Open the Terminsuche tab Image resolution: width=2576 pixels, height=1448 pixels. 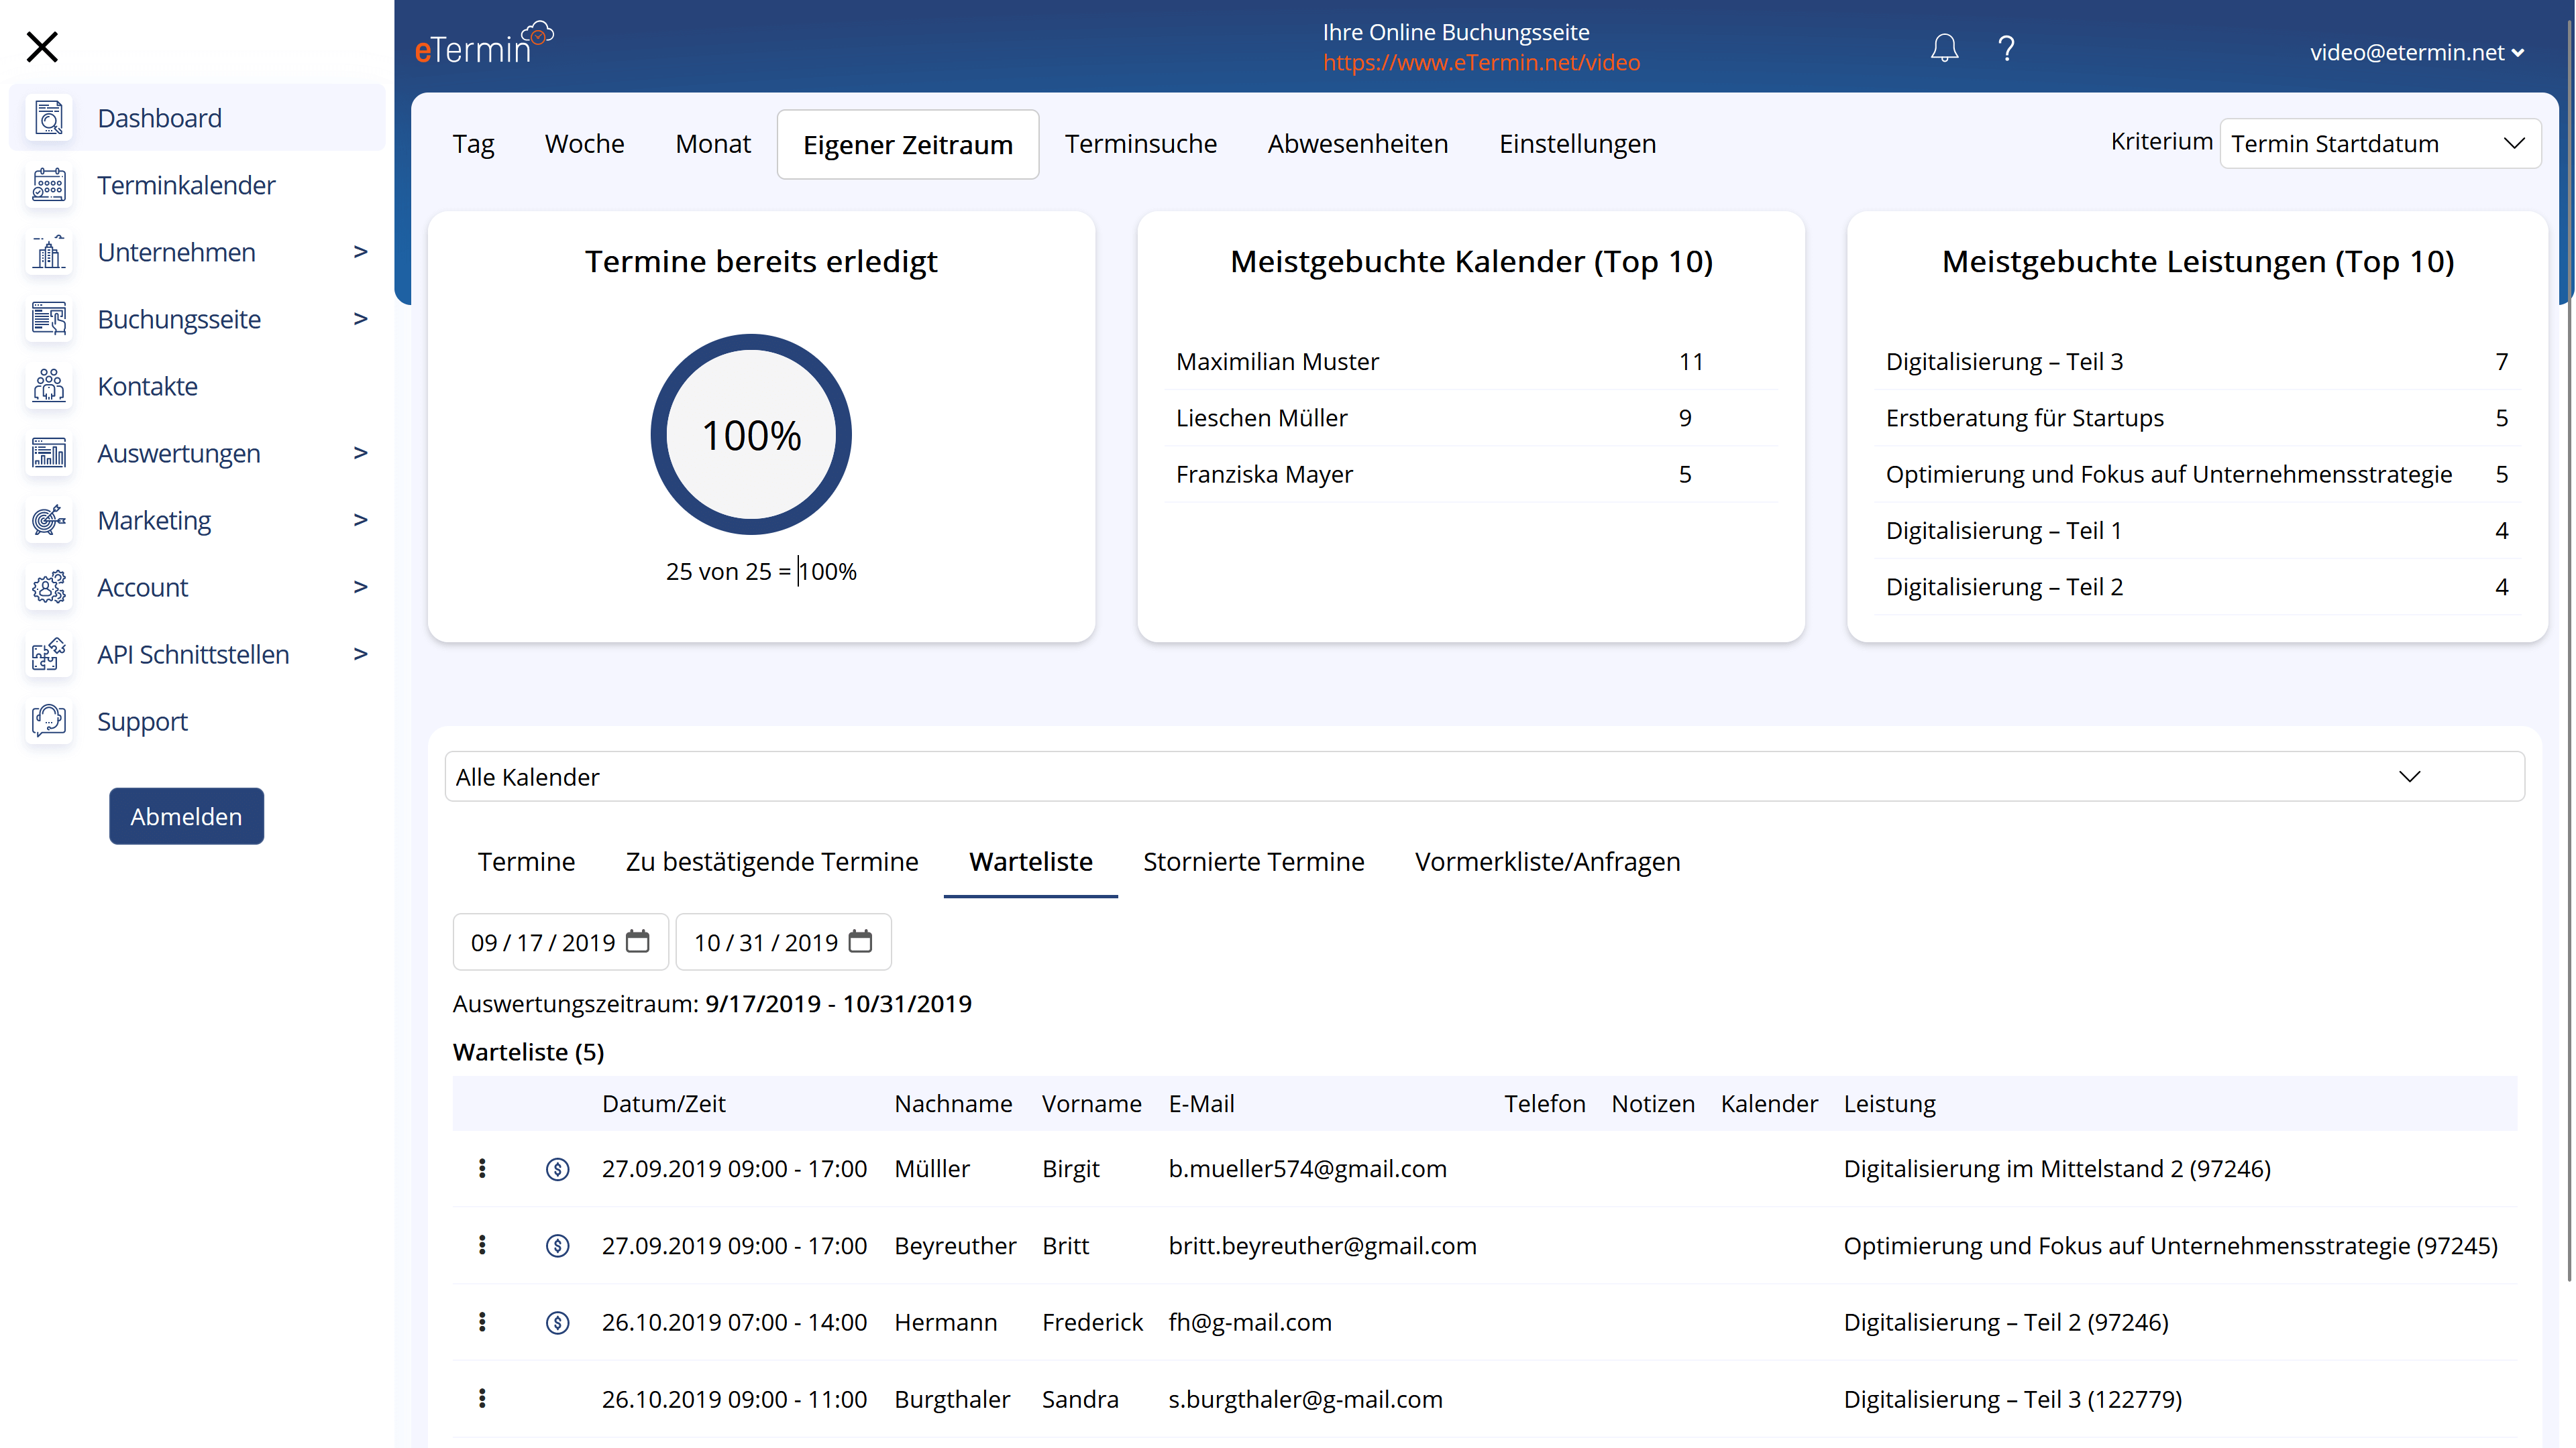1141,144
